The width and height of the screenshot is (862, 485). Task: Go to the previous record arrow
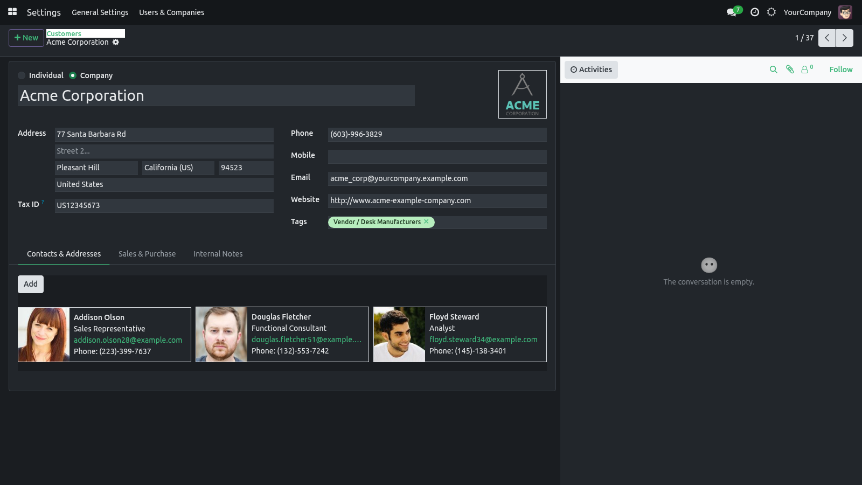click(x=827, y=38)
